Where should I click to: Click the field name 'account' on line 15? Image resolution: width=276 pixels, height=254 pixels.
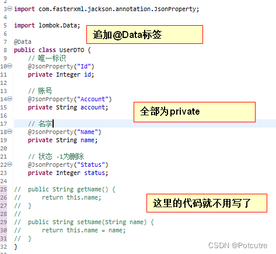coord(93,107)
